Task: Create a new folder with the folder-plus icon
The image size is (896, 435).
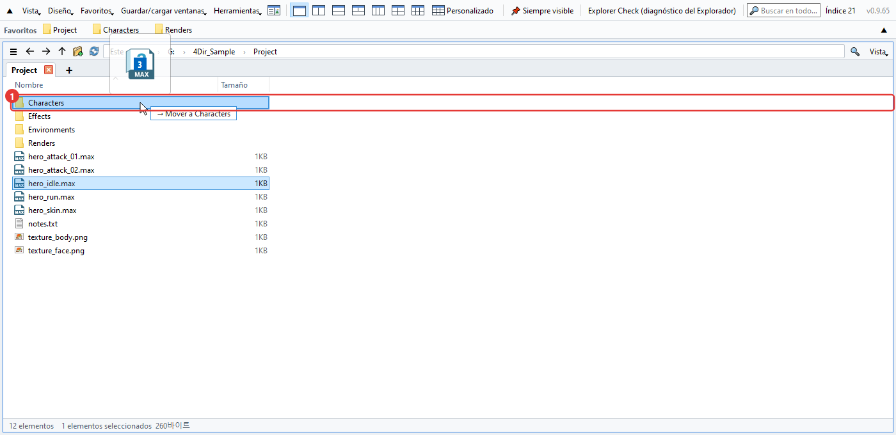Action: [78, 52]
